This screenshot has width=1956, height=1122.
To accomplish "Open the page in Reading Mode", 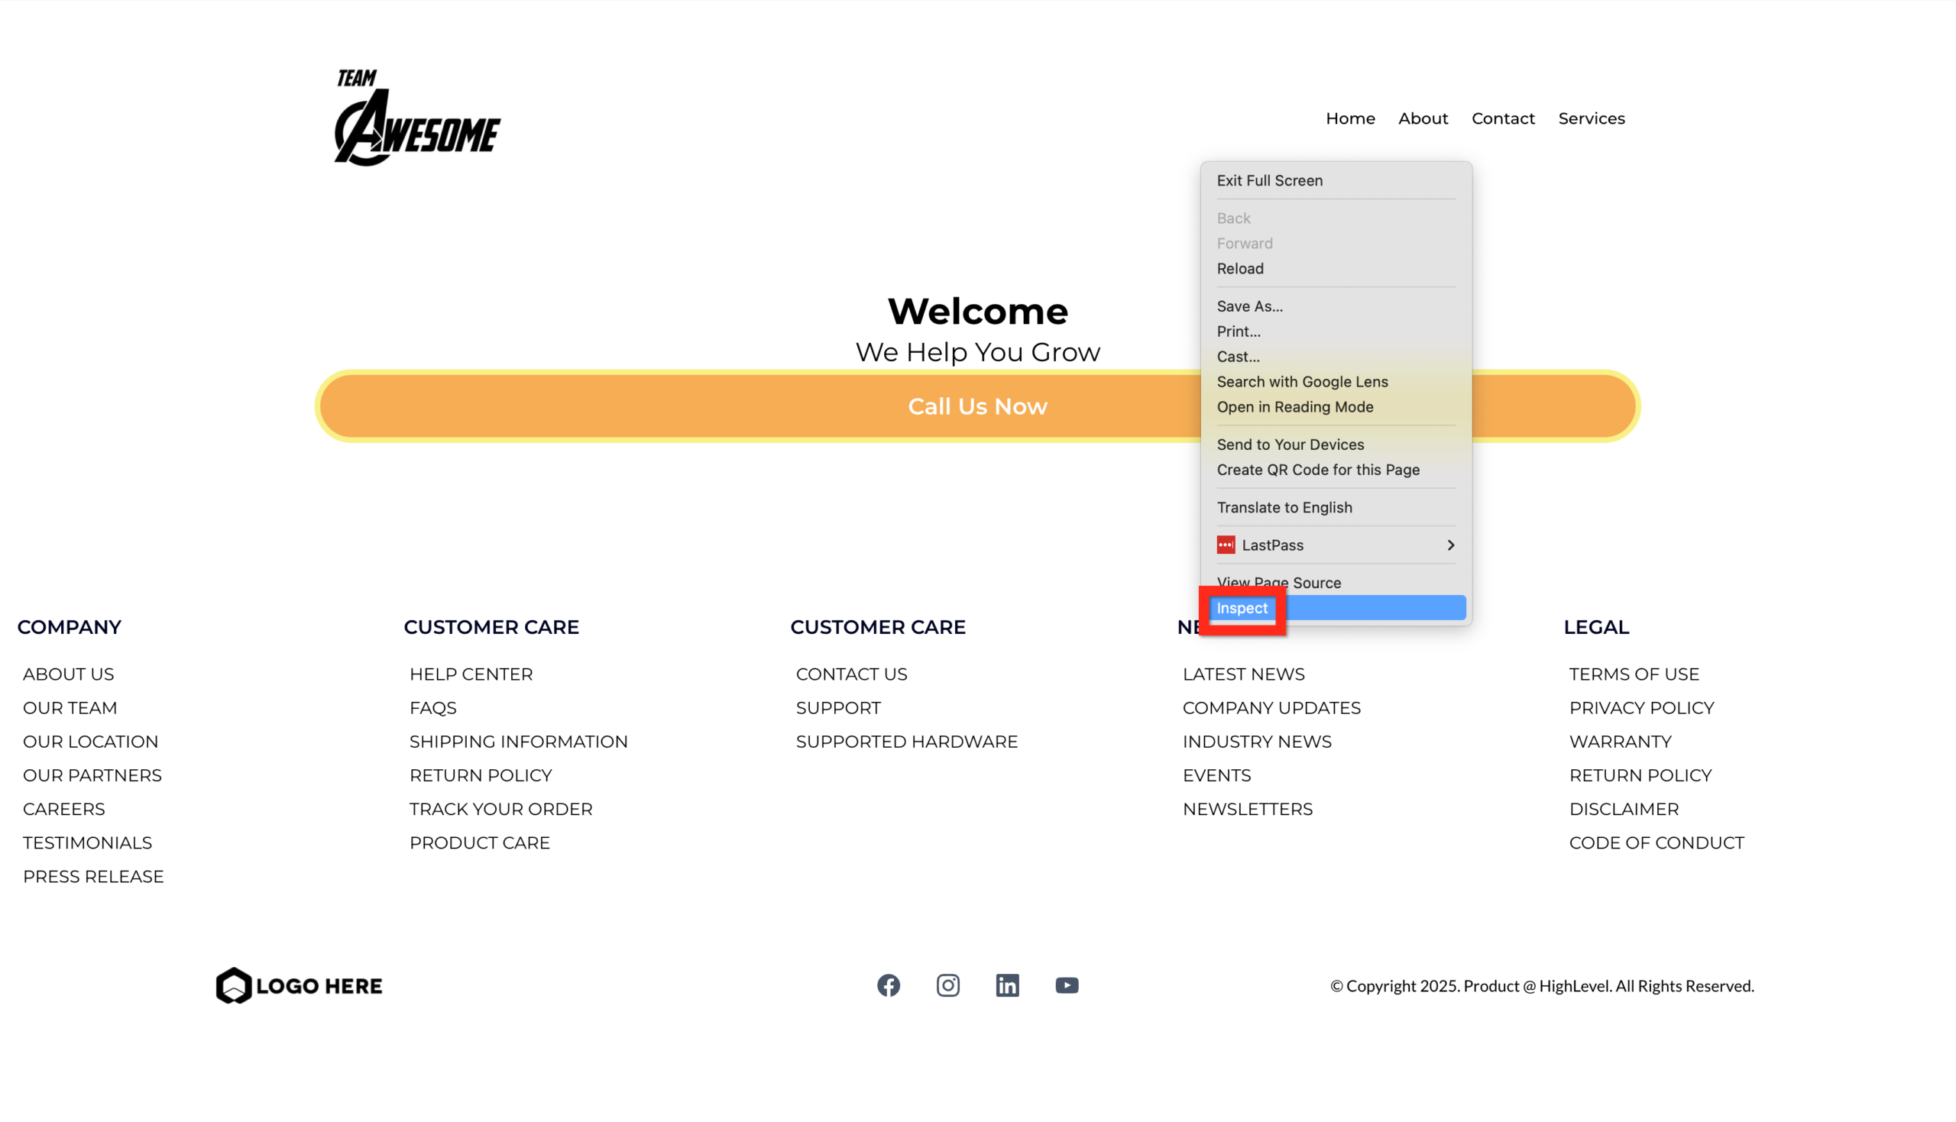I will point(1296,407).
